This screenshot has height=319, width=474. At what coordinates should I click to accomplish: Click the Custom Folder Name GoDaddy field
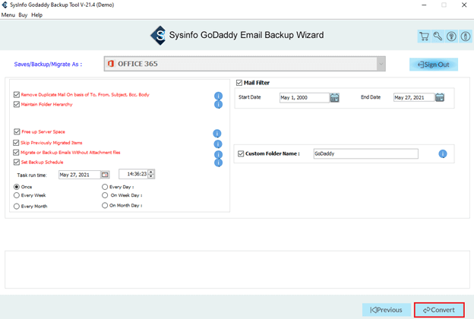tap(366, 153)
